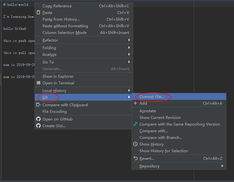234x182 pixels.
Task: Open the File Encoding option
Action: (x=83, y=111)
